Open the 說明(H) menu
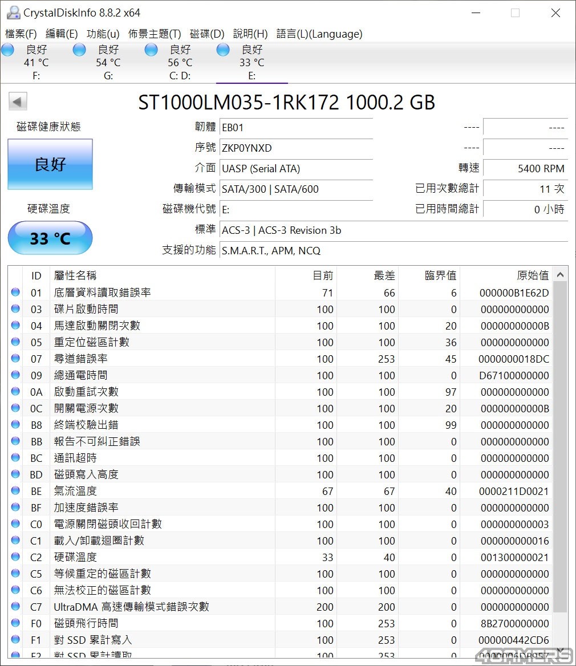576x666 pixels. click(250, 34)
